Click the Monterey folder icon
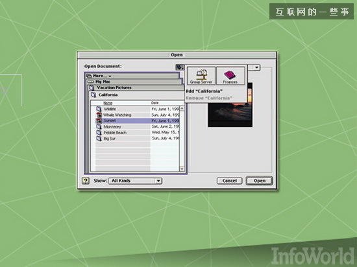The height and width of the screenshot is (267, 357). [x=99, y=127]
